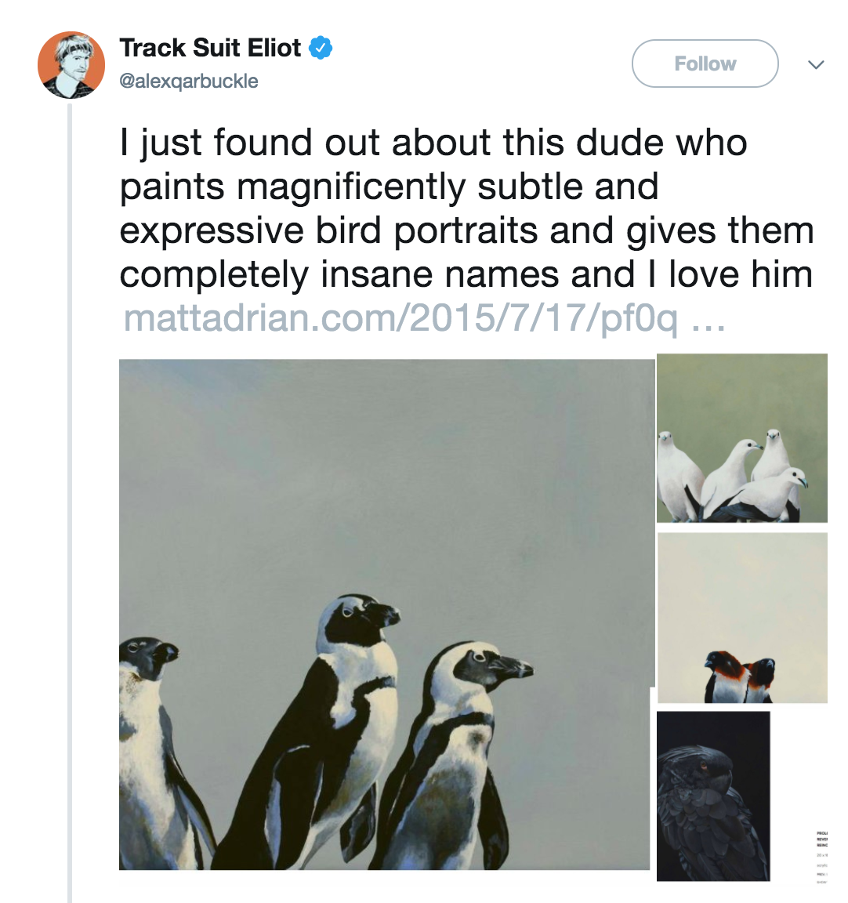The image size is (848, 903).
Task: Open the black cockatoo painting thumbnail
Action: tap(713, 796)
